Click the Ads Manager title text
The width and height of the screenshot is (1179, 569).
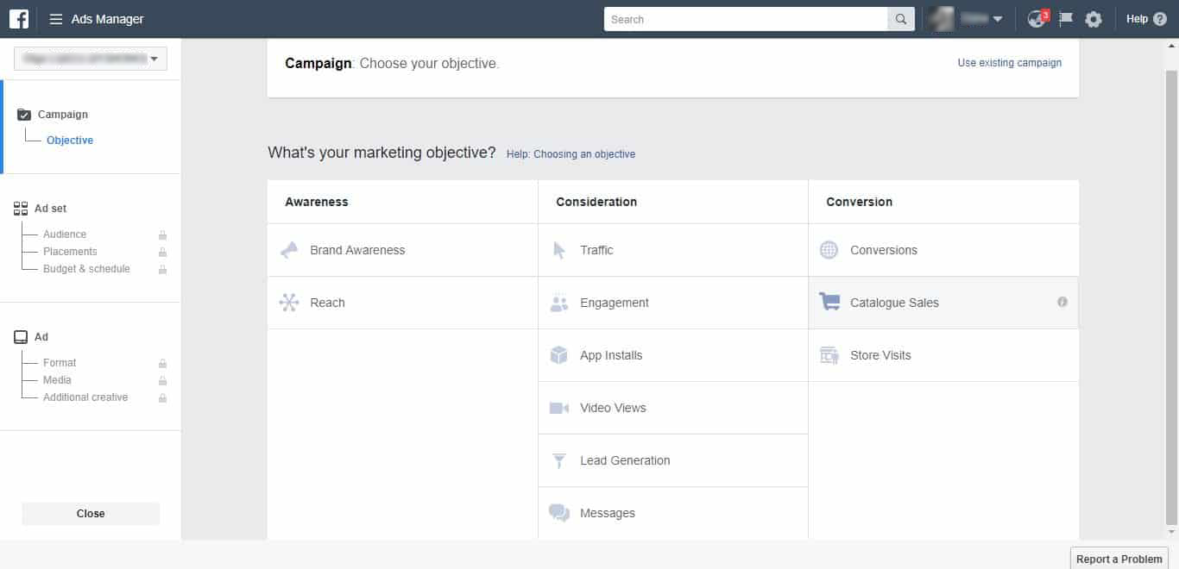click(x=108, y=19)
